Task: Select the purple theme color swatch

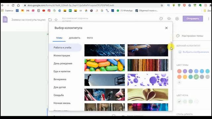Action: (x=185, y=71)
